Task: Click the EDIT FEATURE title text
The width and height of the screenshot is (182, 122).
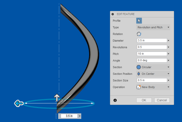Action: point(126,14)
